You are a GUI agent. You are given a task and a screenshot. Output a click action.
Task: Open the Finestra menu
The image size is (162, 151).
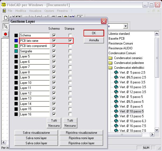pos(62,11)
